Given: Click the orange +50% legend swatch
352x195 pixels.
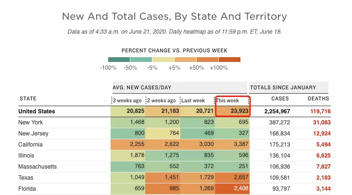Looking at the screenshot, I should pos(207,60).
